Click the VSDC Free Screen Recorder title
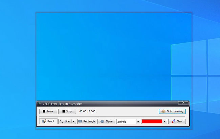 [62, 104]
